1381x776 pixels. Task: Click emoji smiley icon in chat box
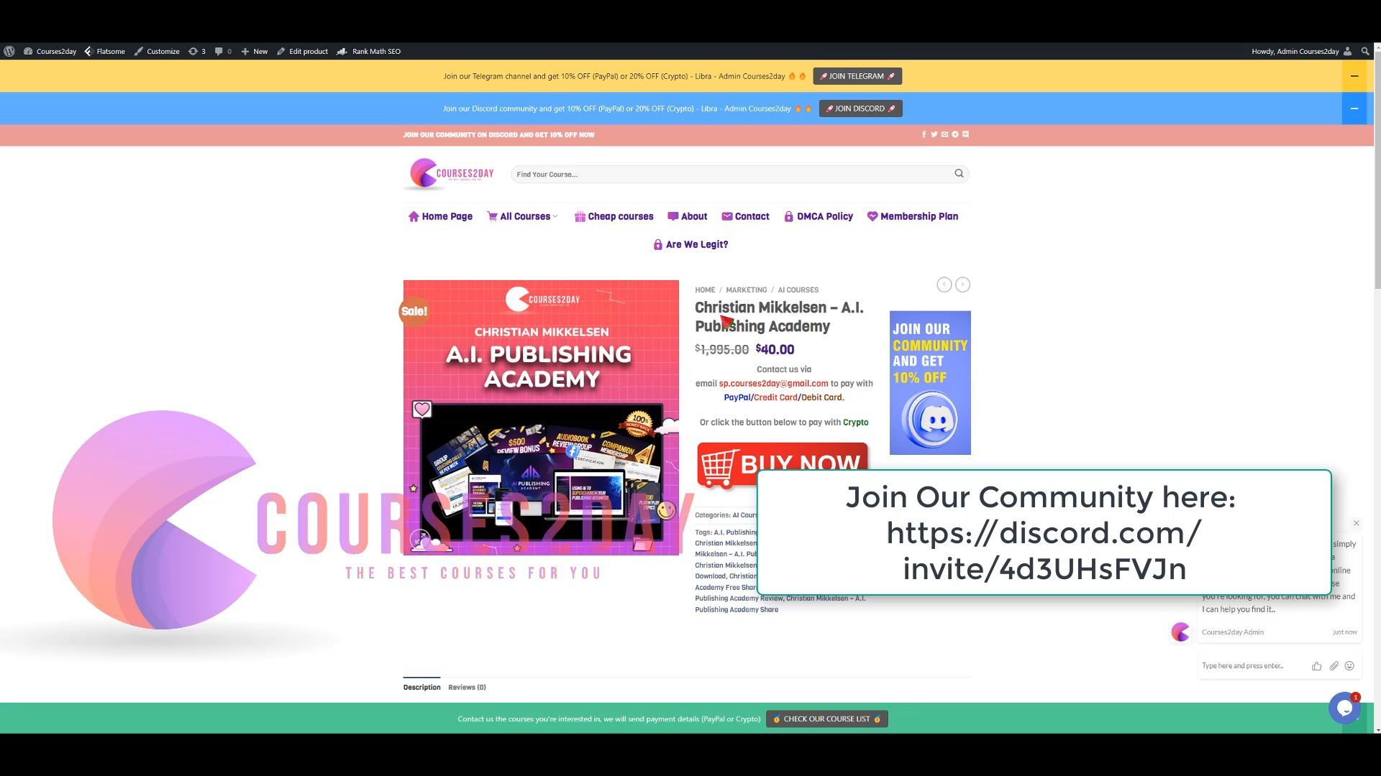coord(1350,666)
